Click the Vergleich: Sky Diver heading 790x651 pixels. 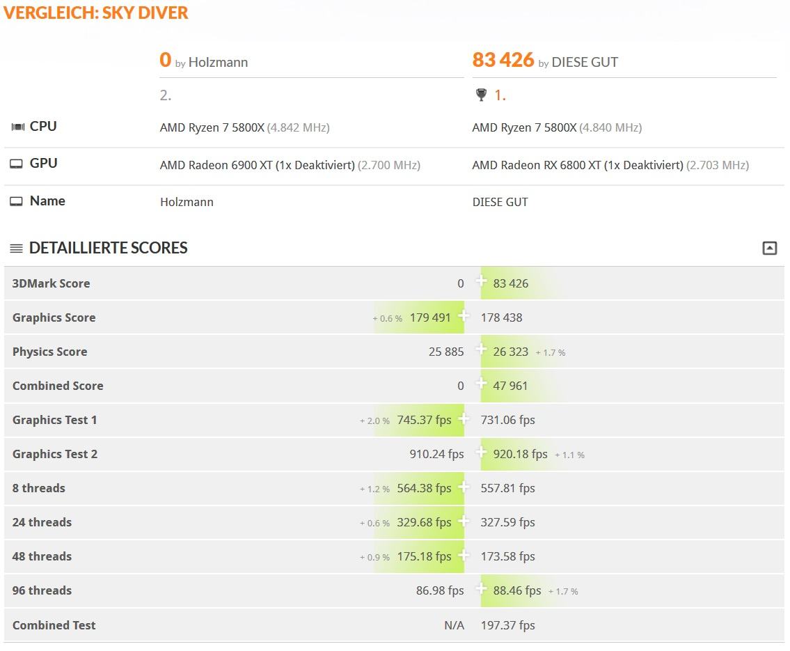96,13
